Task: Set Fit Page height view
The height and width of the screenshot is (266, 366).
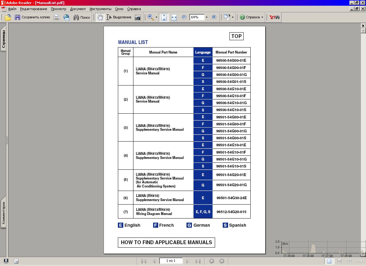Action: 164,17
